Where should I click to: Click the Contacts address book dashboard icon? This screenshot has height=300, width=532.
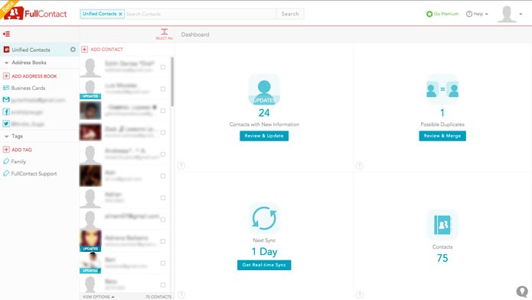(x=442, y=224)
